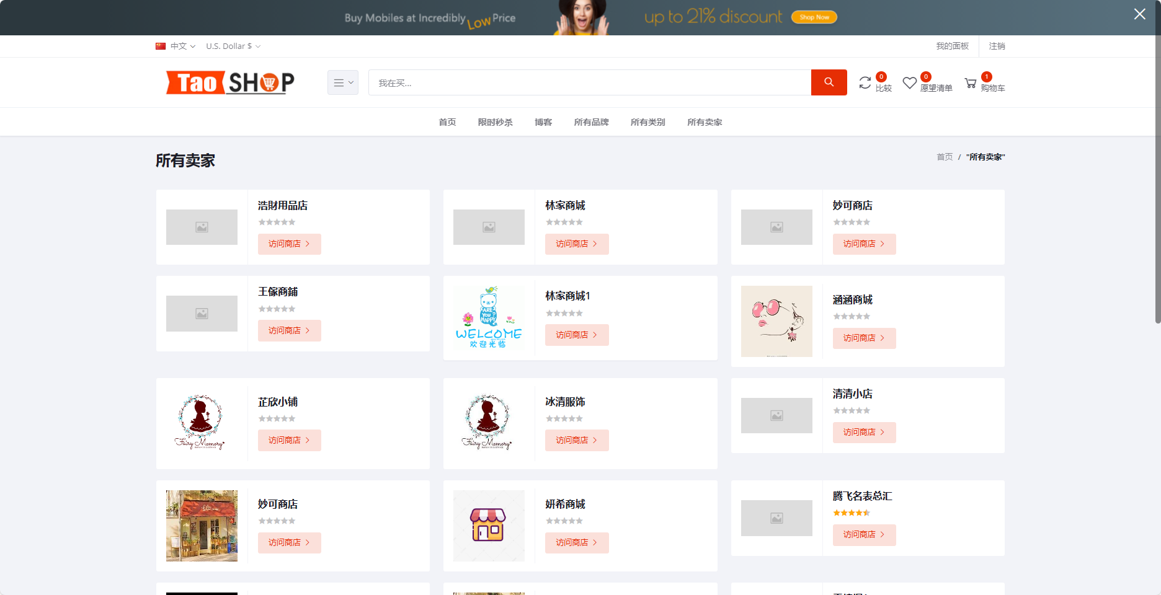
Task: Go to 首页 in navigation menu
Action: point(447,122)
